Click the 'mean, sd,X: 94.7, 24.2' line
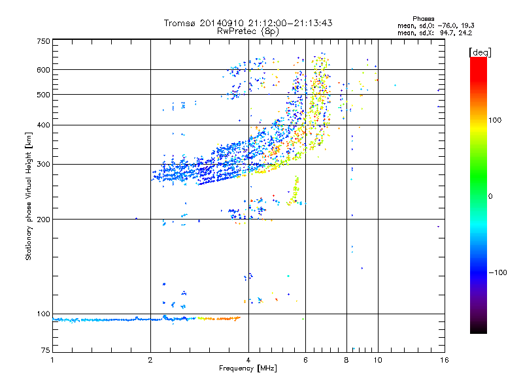Screen dimensions: 523x392 435,33
